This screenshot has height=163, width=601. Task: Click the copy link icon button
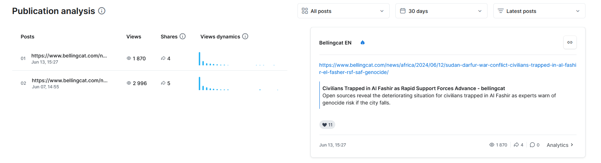[570, 42]
